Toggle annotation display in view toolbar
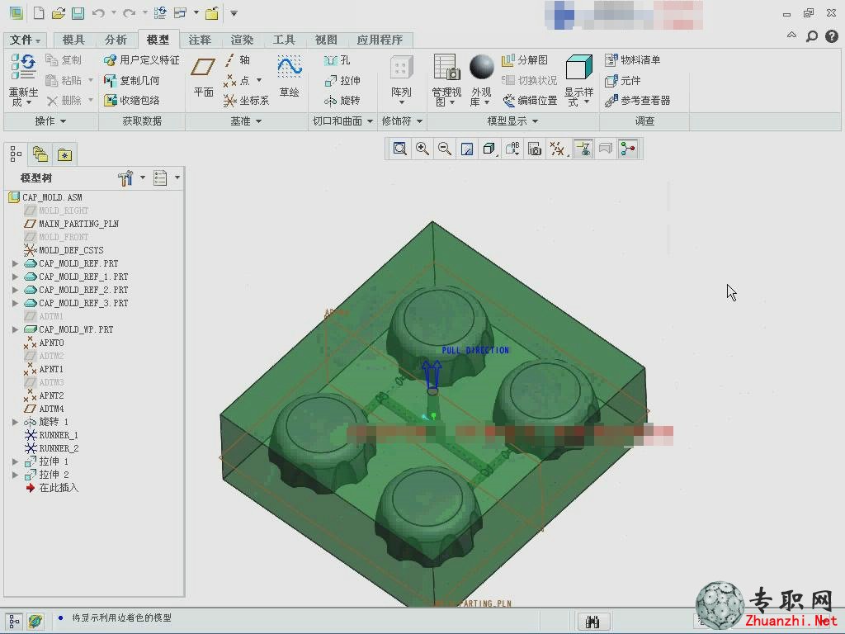Image resolution: width=845 pixels, height=634 pixels. [583, 149]
